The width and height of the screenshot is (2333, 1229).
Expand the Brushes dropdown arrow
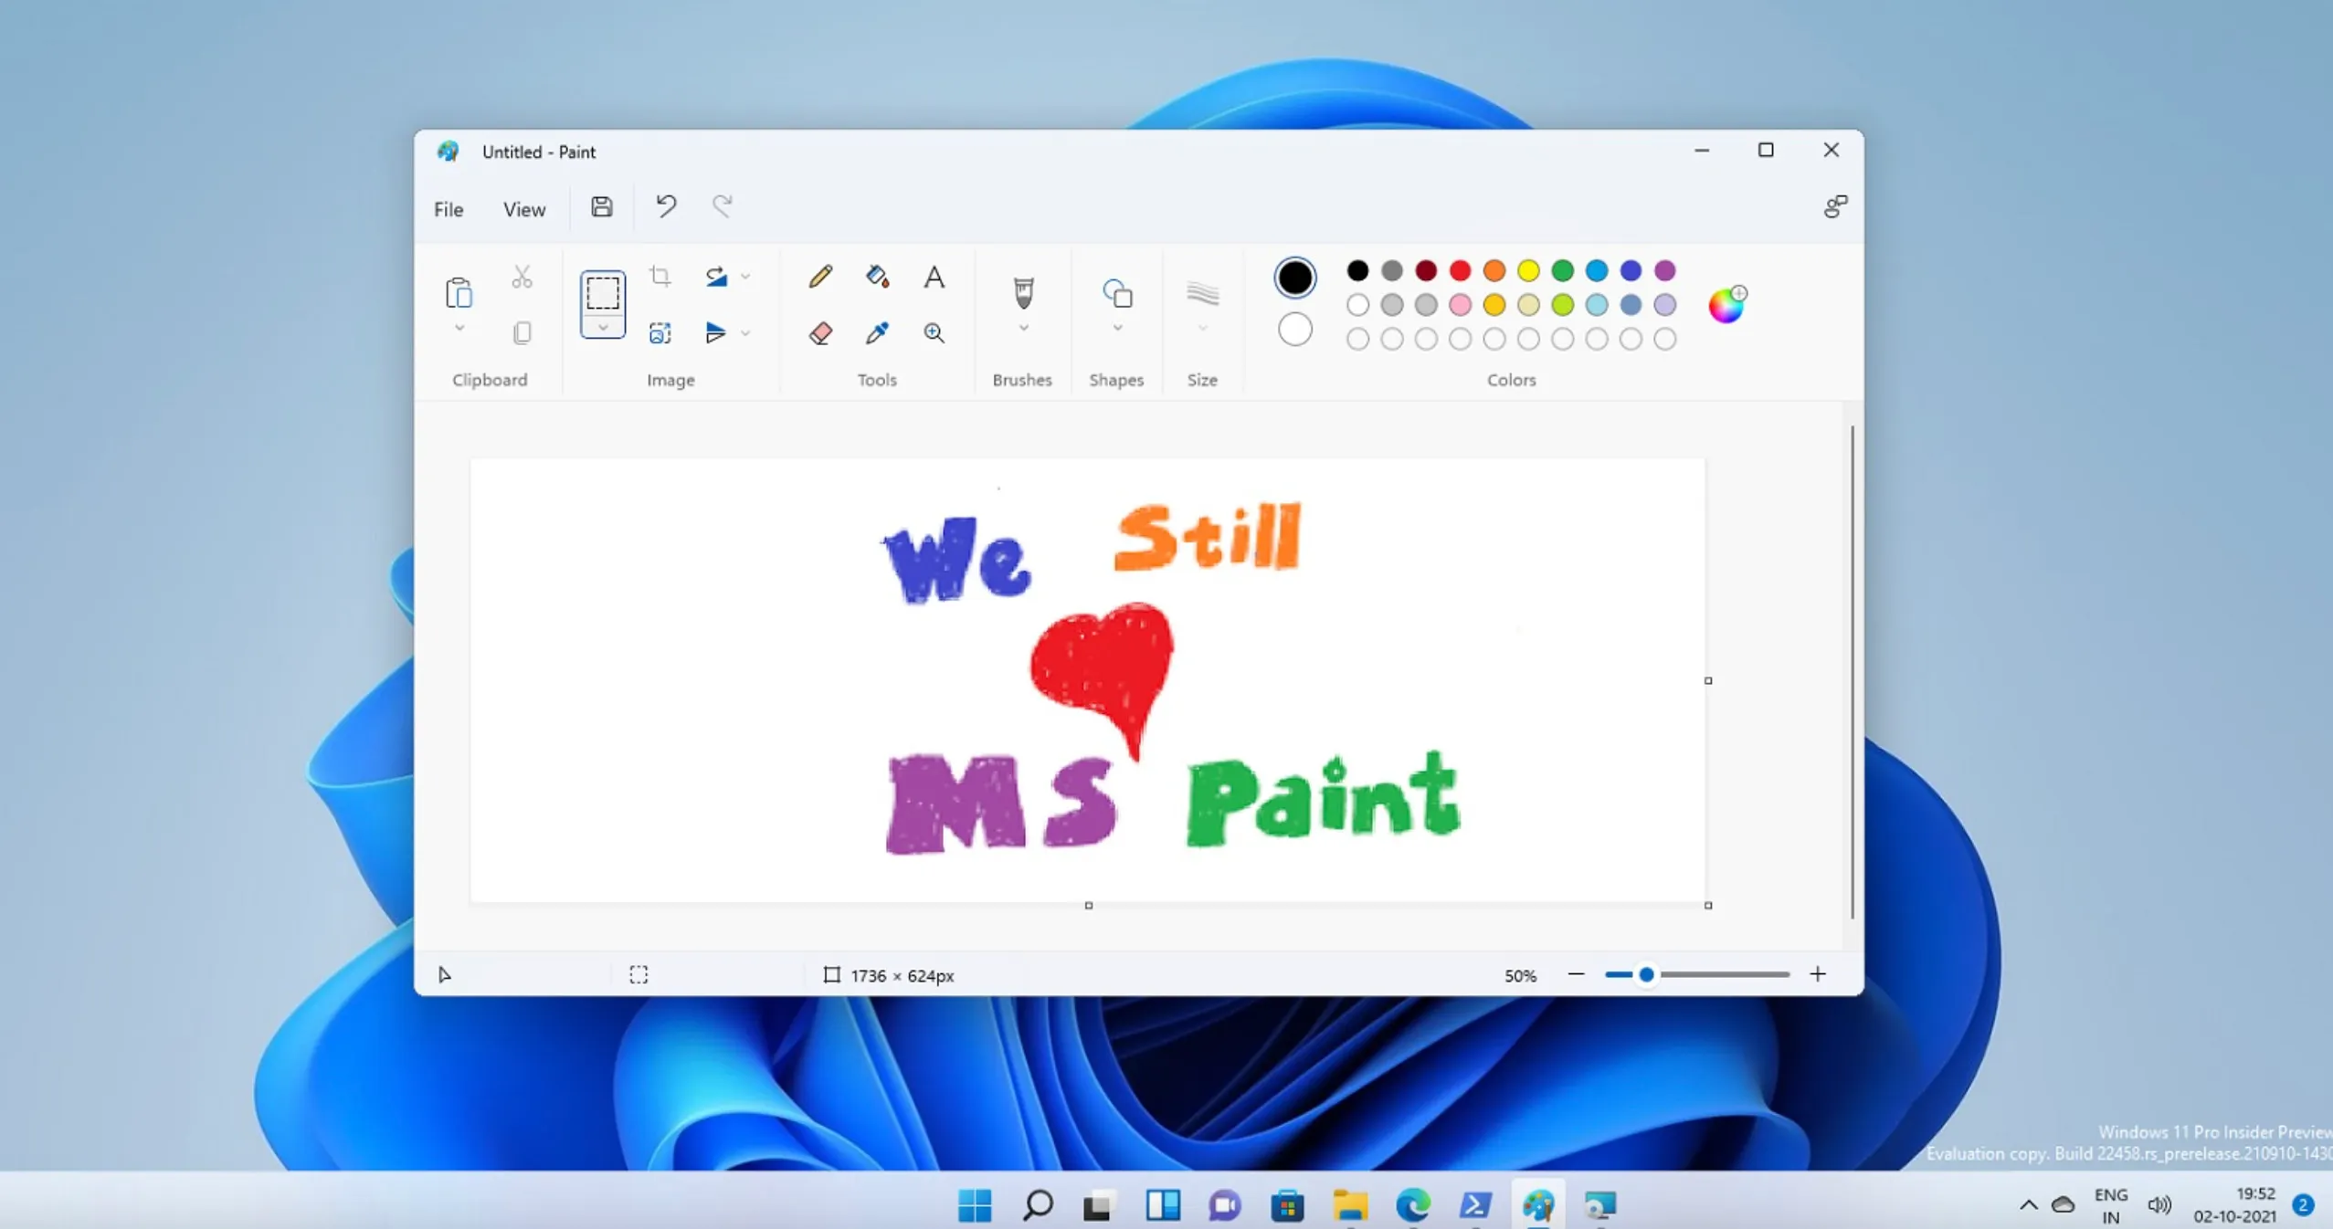[1023, 329]
